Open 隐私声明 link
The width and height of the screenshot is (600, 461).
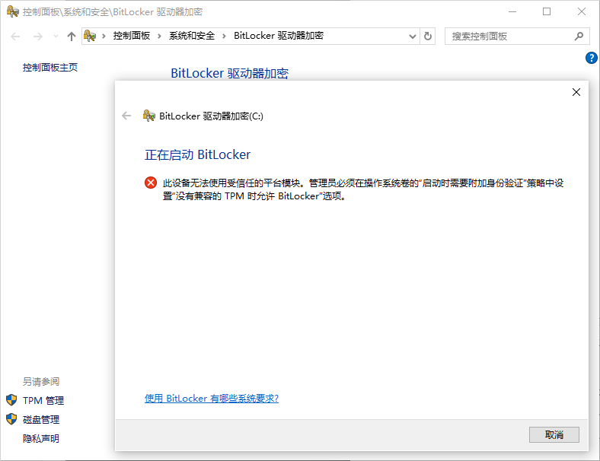click(41, 438)
